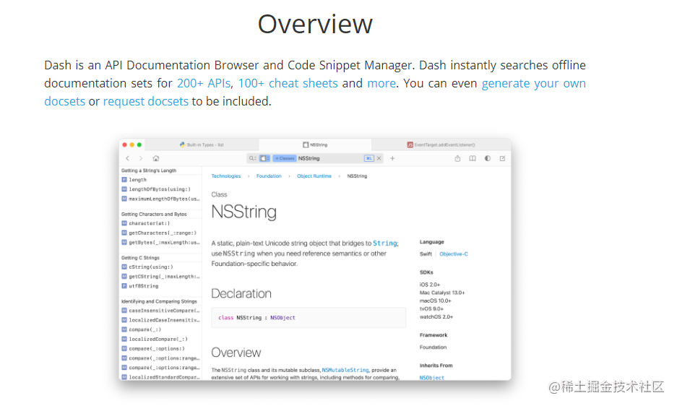Select Swift language option
The height and width of the screenshot is (406, 677).
[x=426, y=254]
